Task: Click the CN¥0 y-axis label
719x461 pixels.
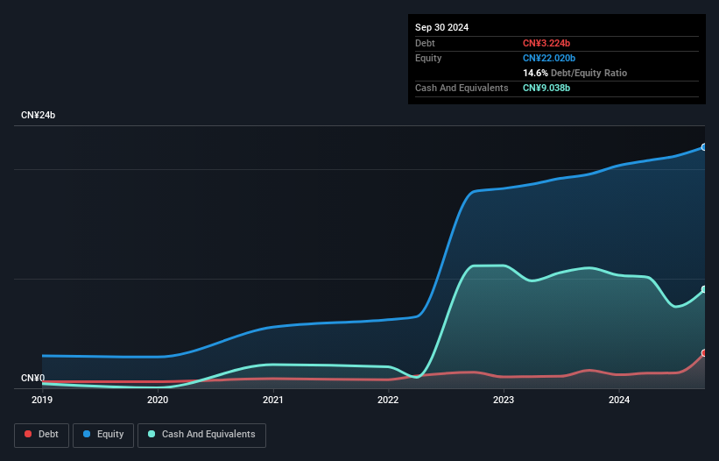Action: pyautogui.click(x=33, y=378)
